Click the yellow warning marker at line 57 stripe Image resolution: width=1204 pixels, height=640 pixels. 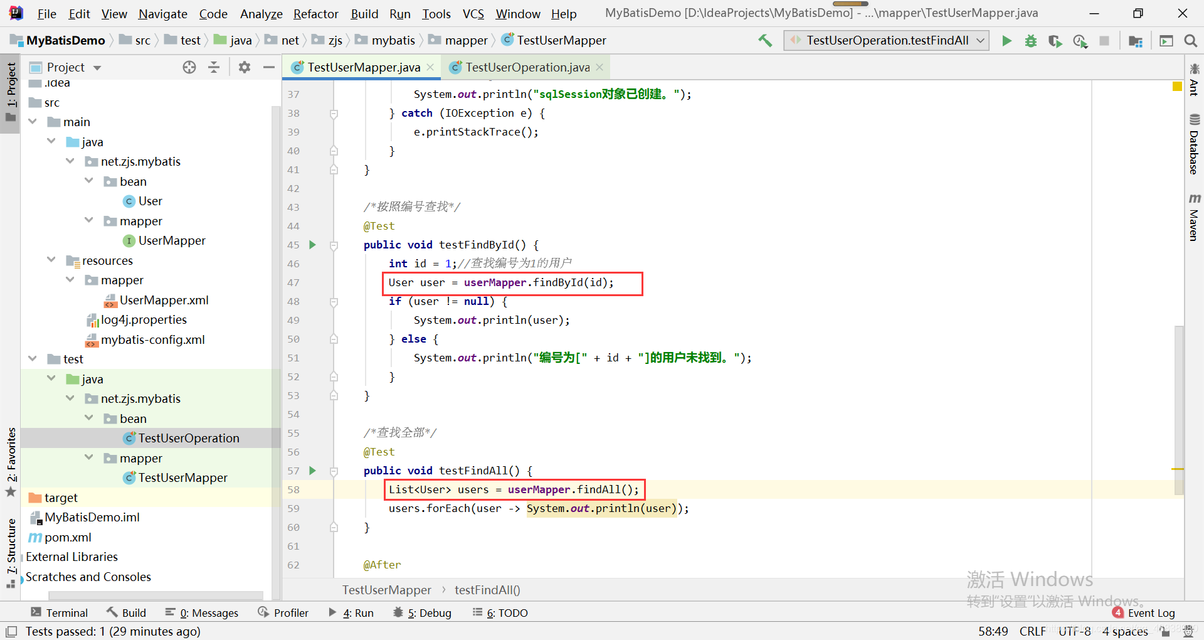[1177, 469]
